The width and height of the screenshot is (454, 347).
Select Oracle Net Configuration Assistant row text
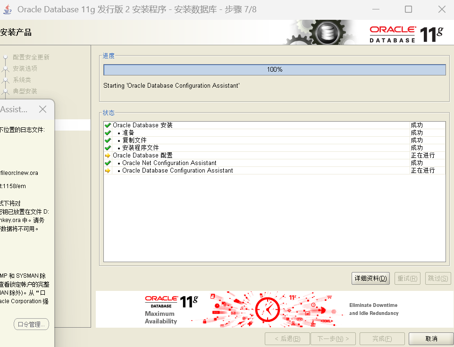pyautogui.click(x=169, y=163)
